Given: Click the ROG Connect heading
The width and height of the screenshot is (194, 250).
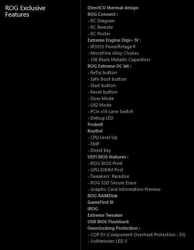Looking at the screenshot, I should point(102,14).
